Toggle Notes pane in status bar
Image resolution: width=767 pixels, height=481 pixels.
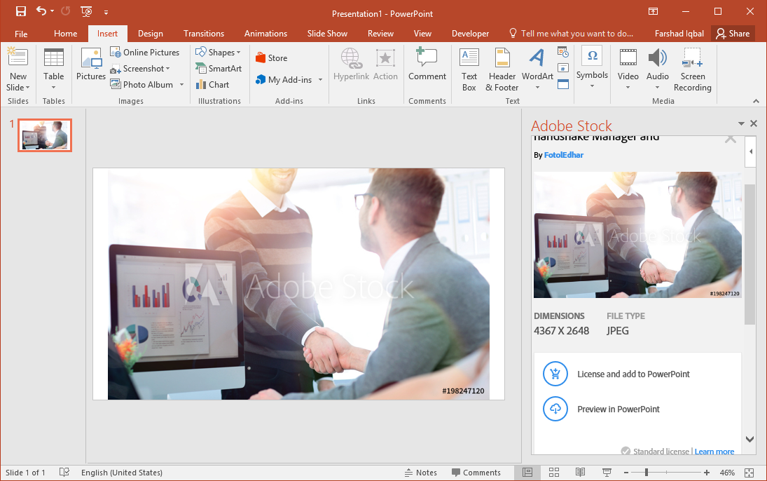click(420, 473)
